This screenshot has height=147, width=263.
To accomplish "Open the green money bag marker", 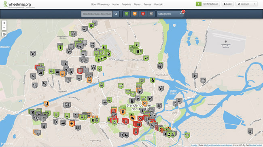I will tap(153, 80).
